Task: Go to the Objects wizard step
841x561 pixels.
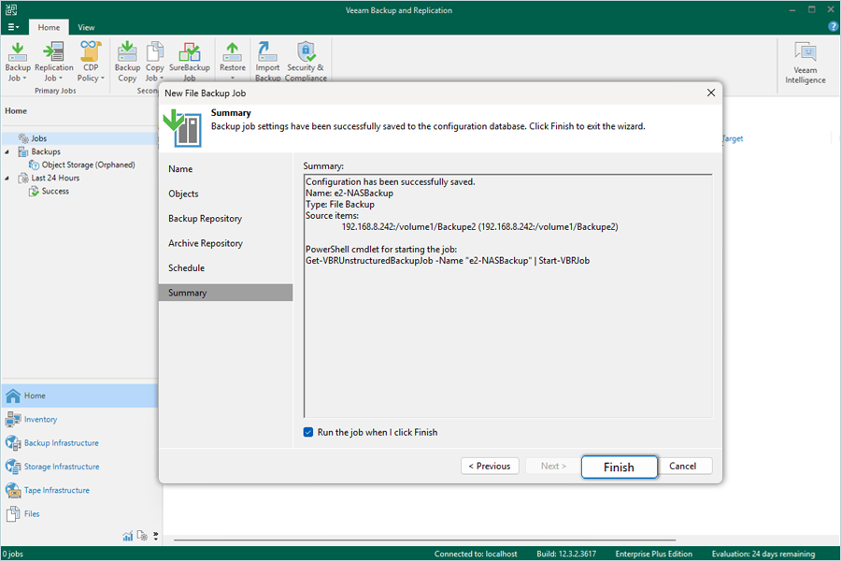Action: pos(183,194)
